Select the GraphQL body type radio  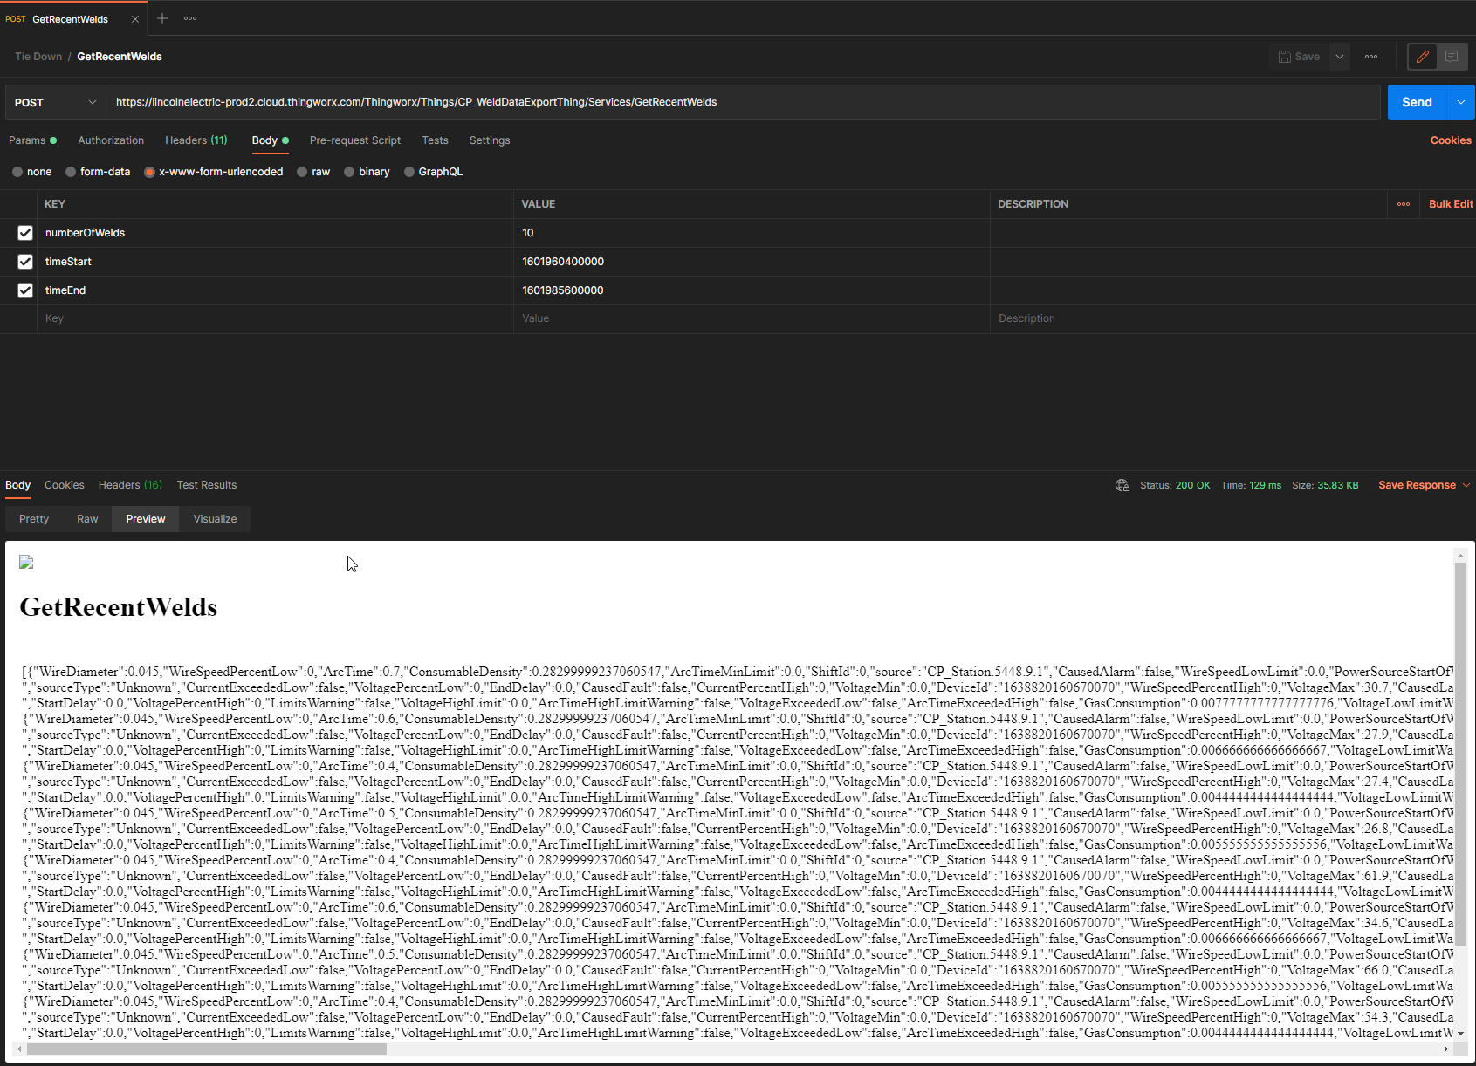(409, 172)
